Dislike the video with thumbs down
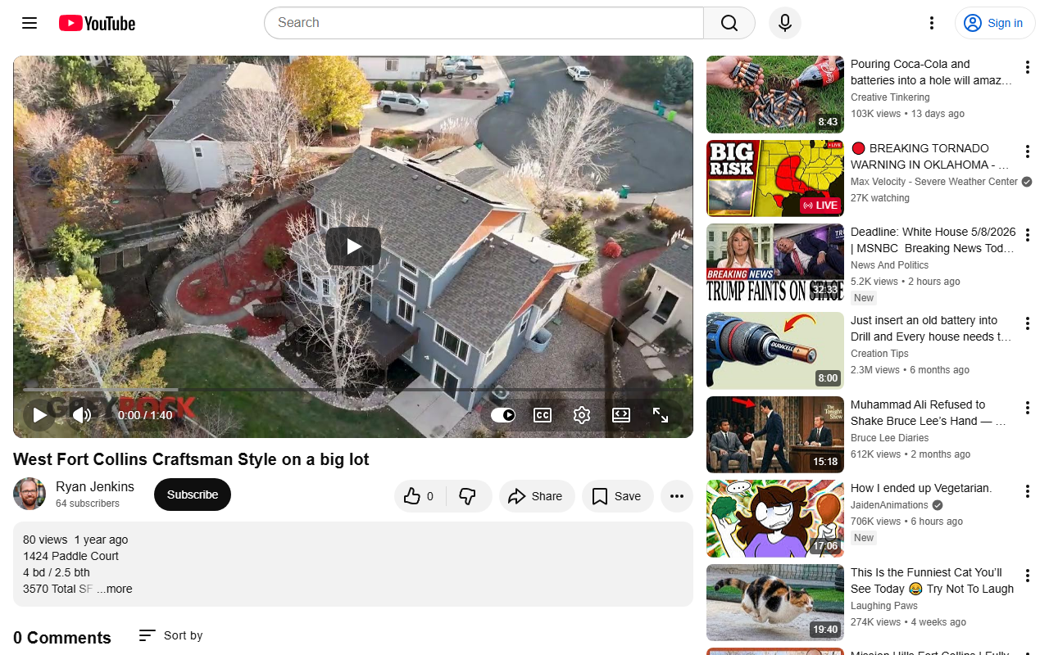Viewport: 1049px width, 655px height. 469,496
